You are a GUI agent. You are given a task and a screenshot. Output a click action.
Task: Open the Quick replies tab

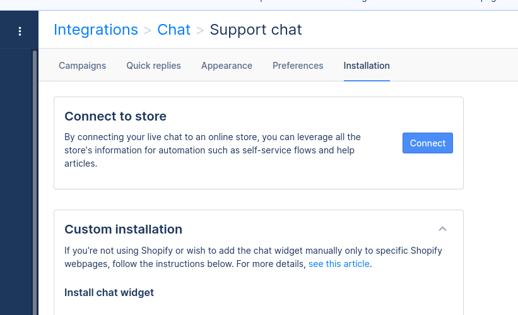(153, 66)
